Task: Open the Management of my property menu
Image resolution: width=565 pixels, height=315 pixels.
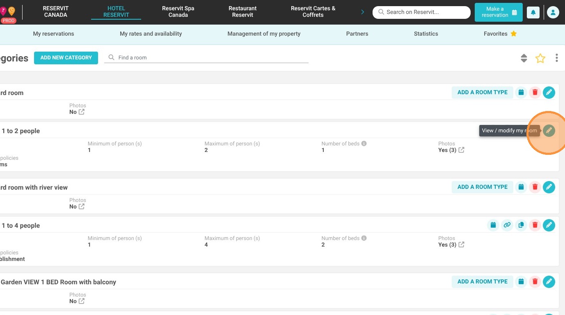Action: [264, 34]
